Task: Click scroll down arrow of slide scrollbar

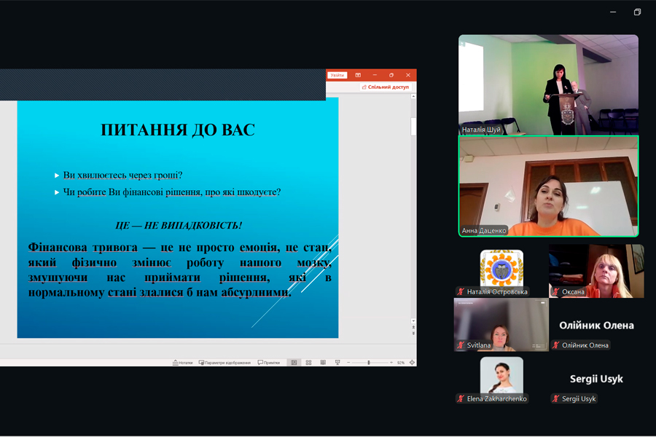Action: click(x=413, y=320)
